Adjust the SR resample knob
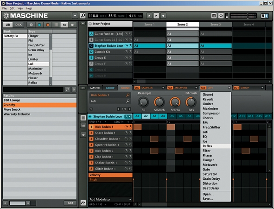This screenshot has width=274, height=209. tap(143, 102)
